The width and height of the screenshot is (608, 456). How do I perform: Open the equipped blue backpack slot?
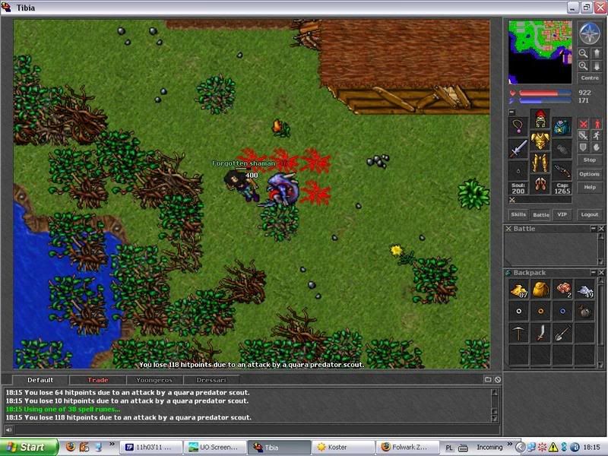click(562, 126)
